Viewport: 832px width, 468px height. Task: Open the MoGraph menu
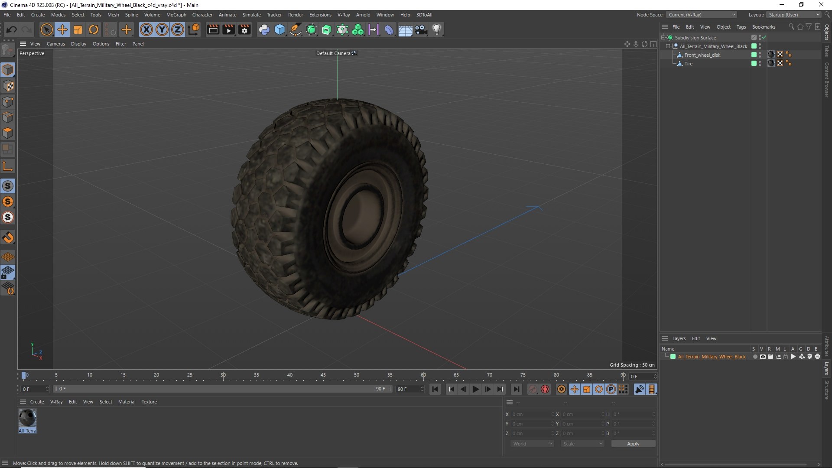(x=176, y=15)
